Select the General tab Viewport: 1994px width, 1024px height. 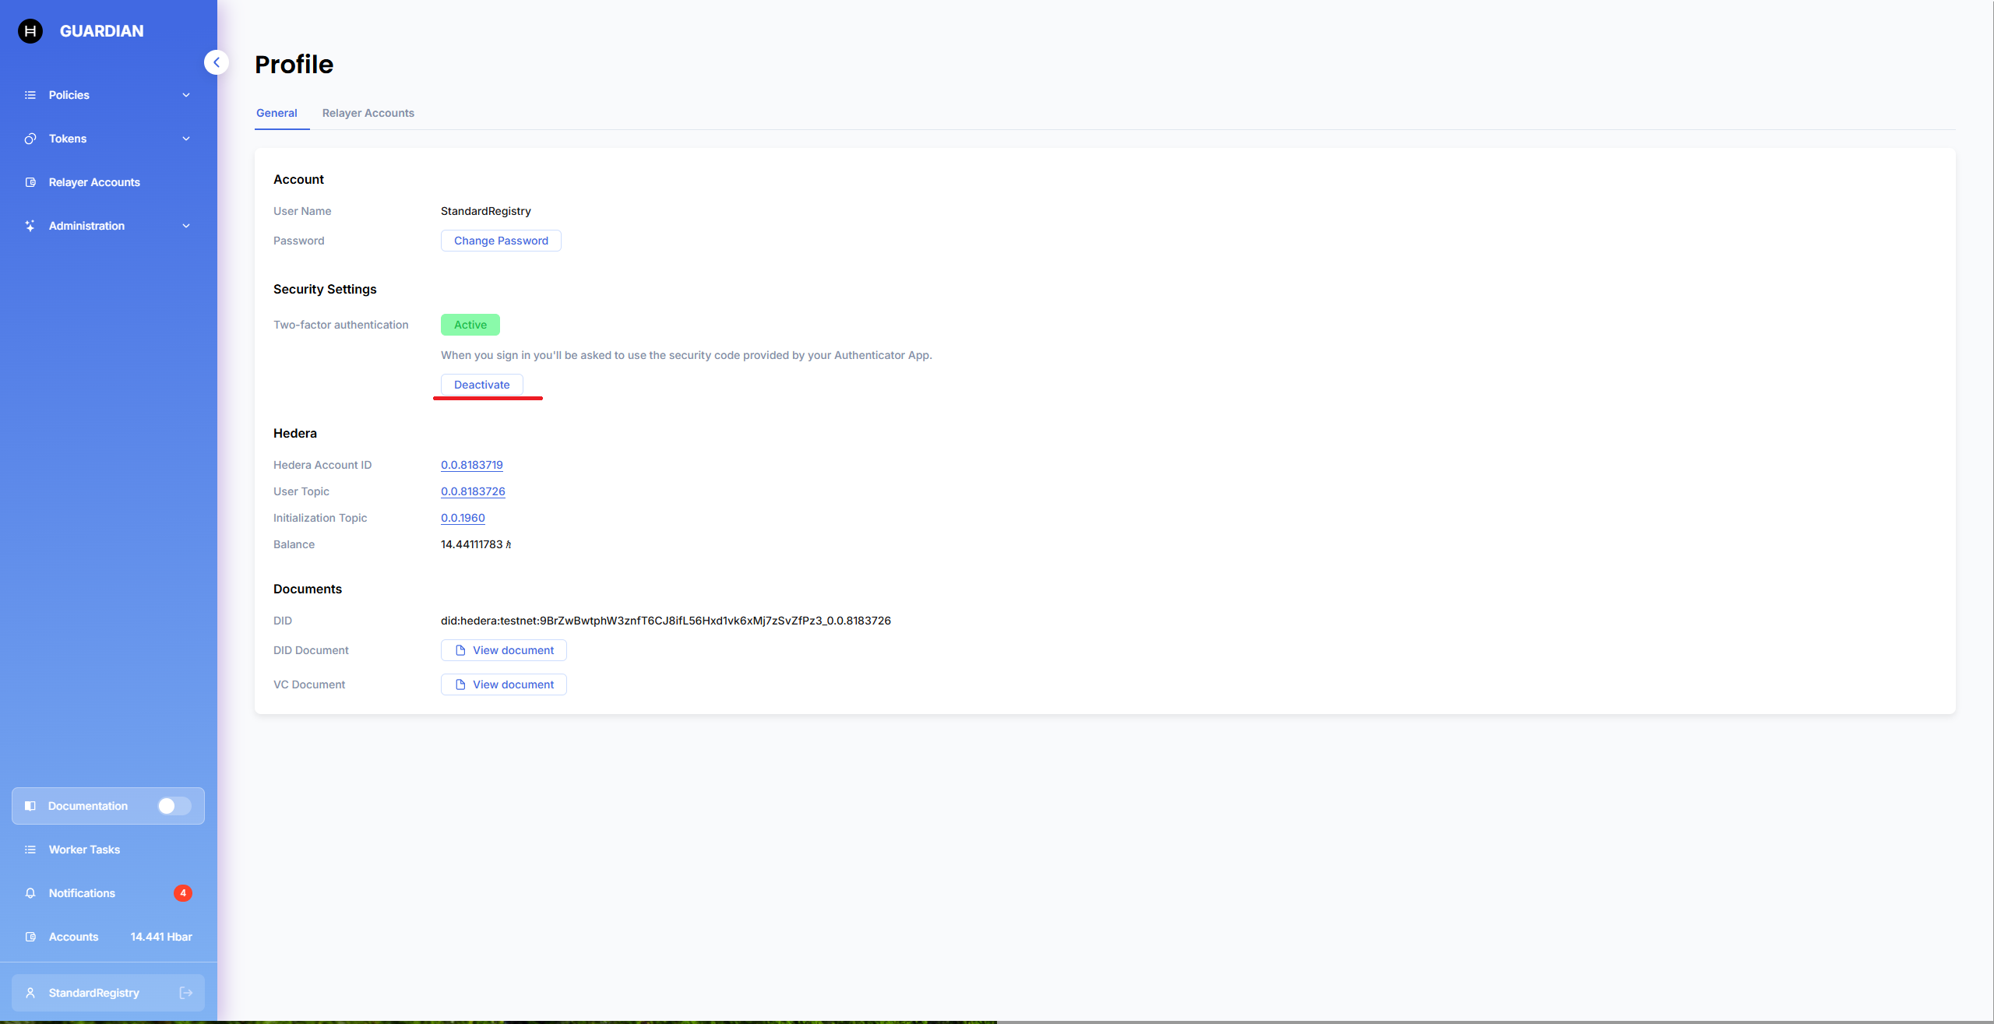click(277, 113)
